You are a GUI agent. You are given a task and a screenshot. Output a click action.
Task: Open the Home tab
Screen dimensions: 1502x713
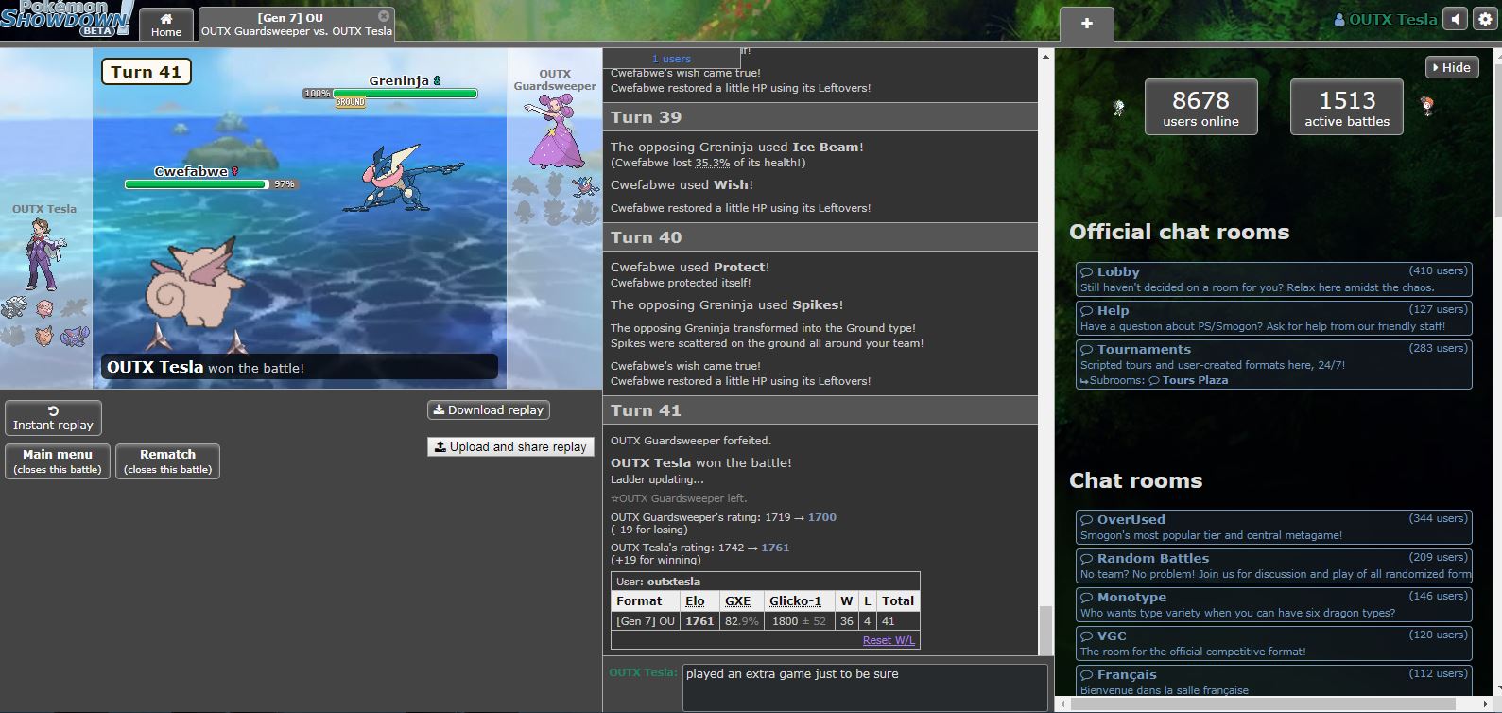pos(166,25)
